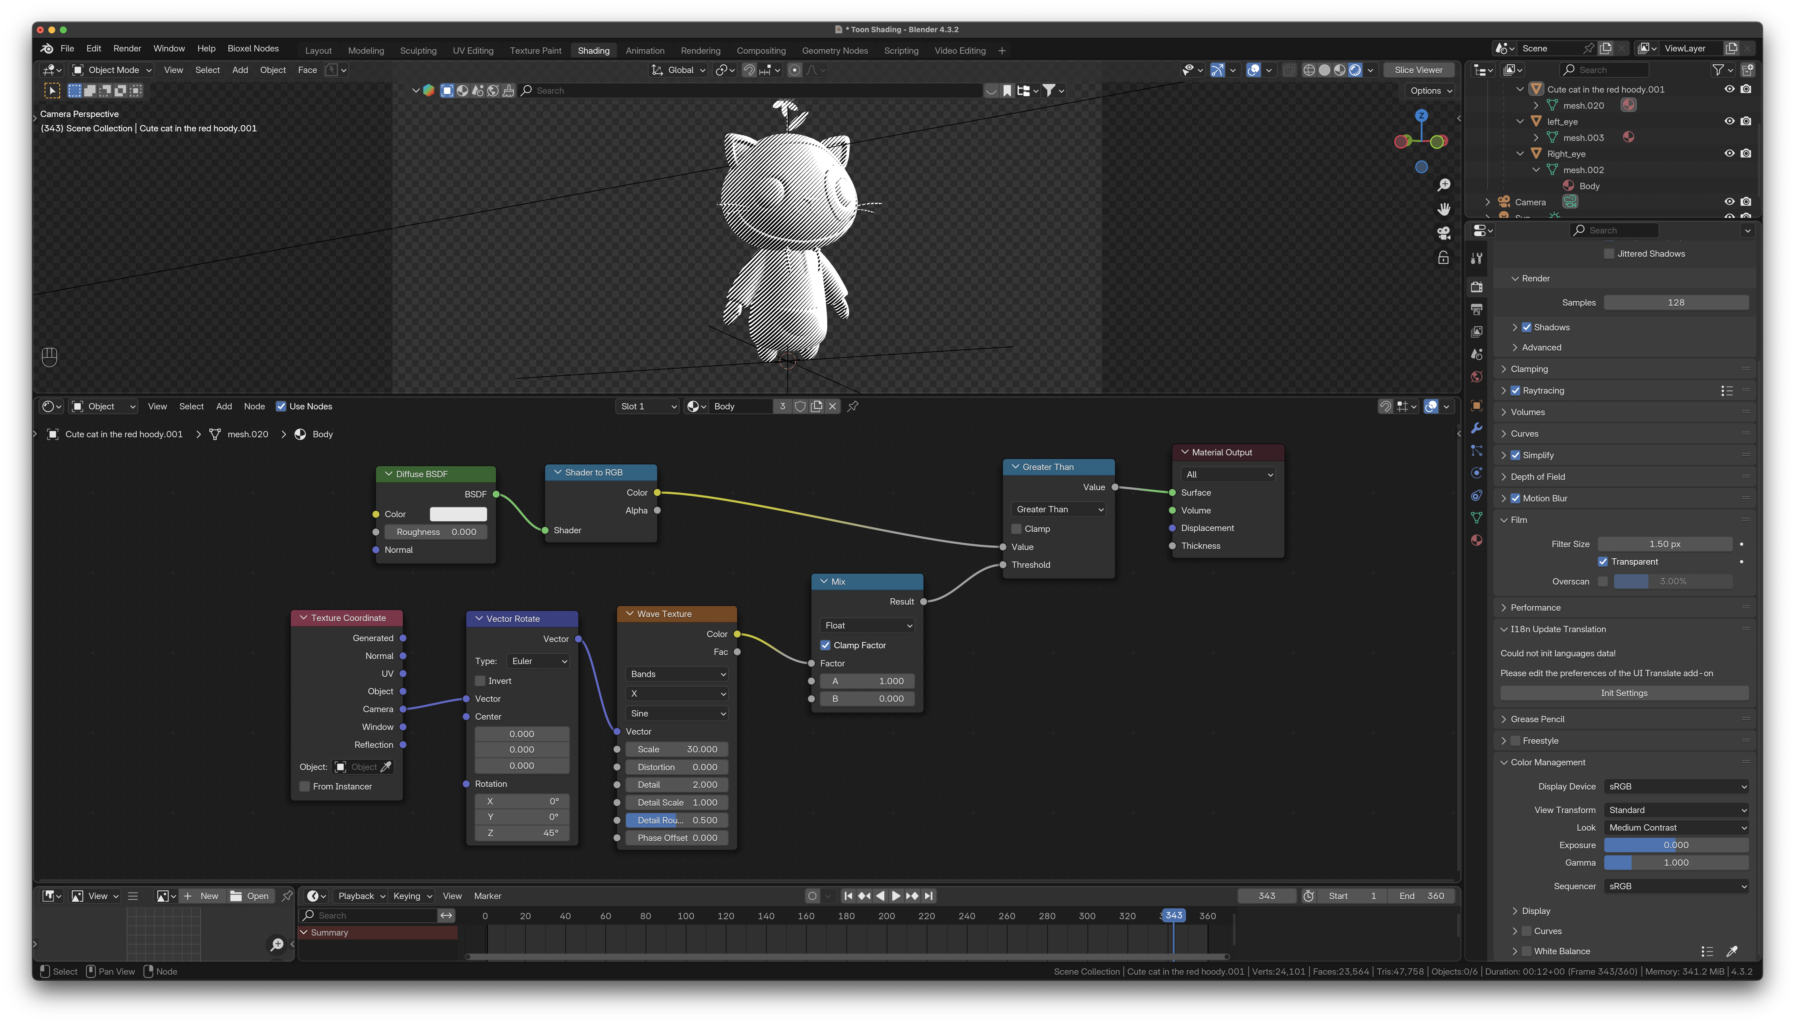Click the fake user shield icon for Body
Viewport: 1795px width, 1023px height.
pyautogui.click(x=800, y=406)
